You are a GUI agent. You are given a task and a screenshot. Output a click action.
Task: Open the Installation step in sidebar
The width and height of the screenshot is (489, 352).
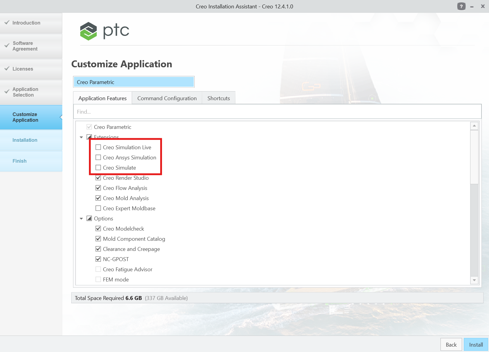31,140
